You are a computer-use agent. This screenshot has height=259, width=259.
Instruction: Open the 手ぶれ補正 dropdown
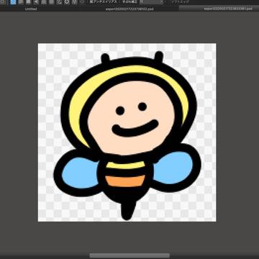[x=151, y=2]
